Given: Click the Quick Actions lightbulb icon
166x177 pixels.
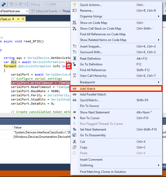Looking at the screenshot, I should pos(75,5).
